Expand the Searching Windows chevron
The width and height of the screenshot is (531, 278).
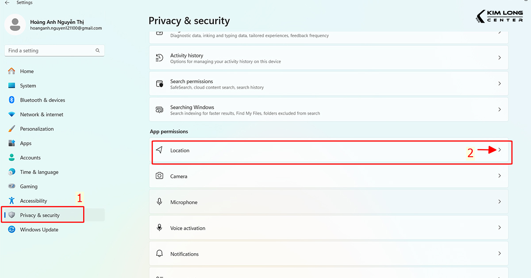coord(500,109)
